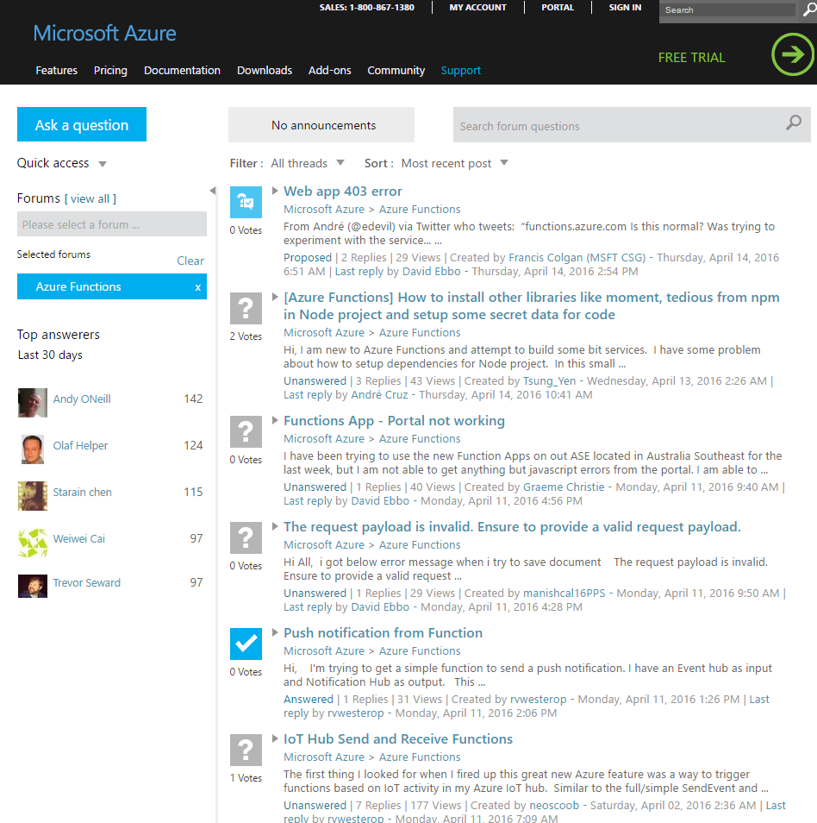The width and height of the screenshot is (817, 823).
Task: Click answered checkmark icon for Push notification thread
Action: [246, 644]
